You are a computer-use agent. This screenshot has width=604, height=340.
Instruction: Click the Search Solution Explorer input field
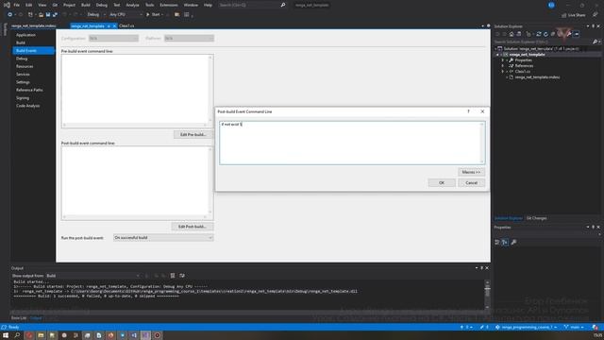click(x=544, y=42)
